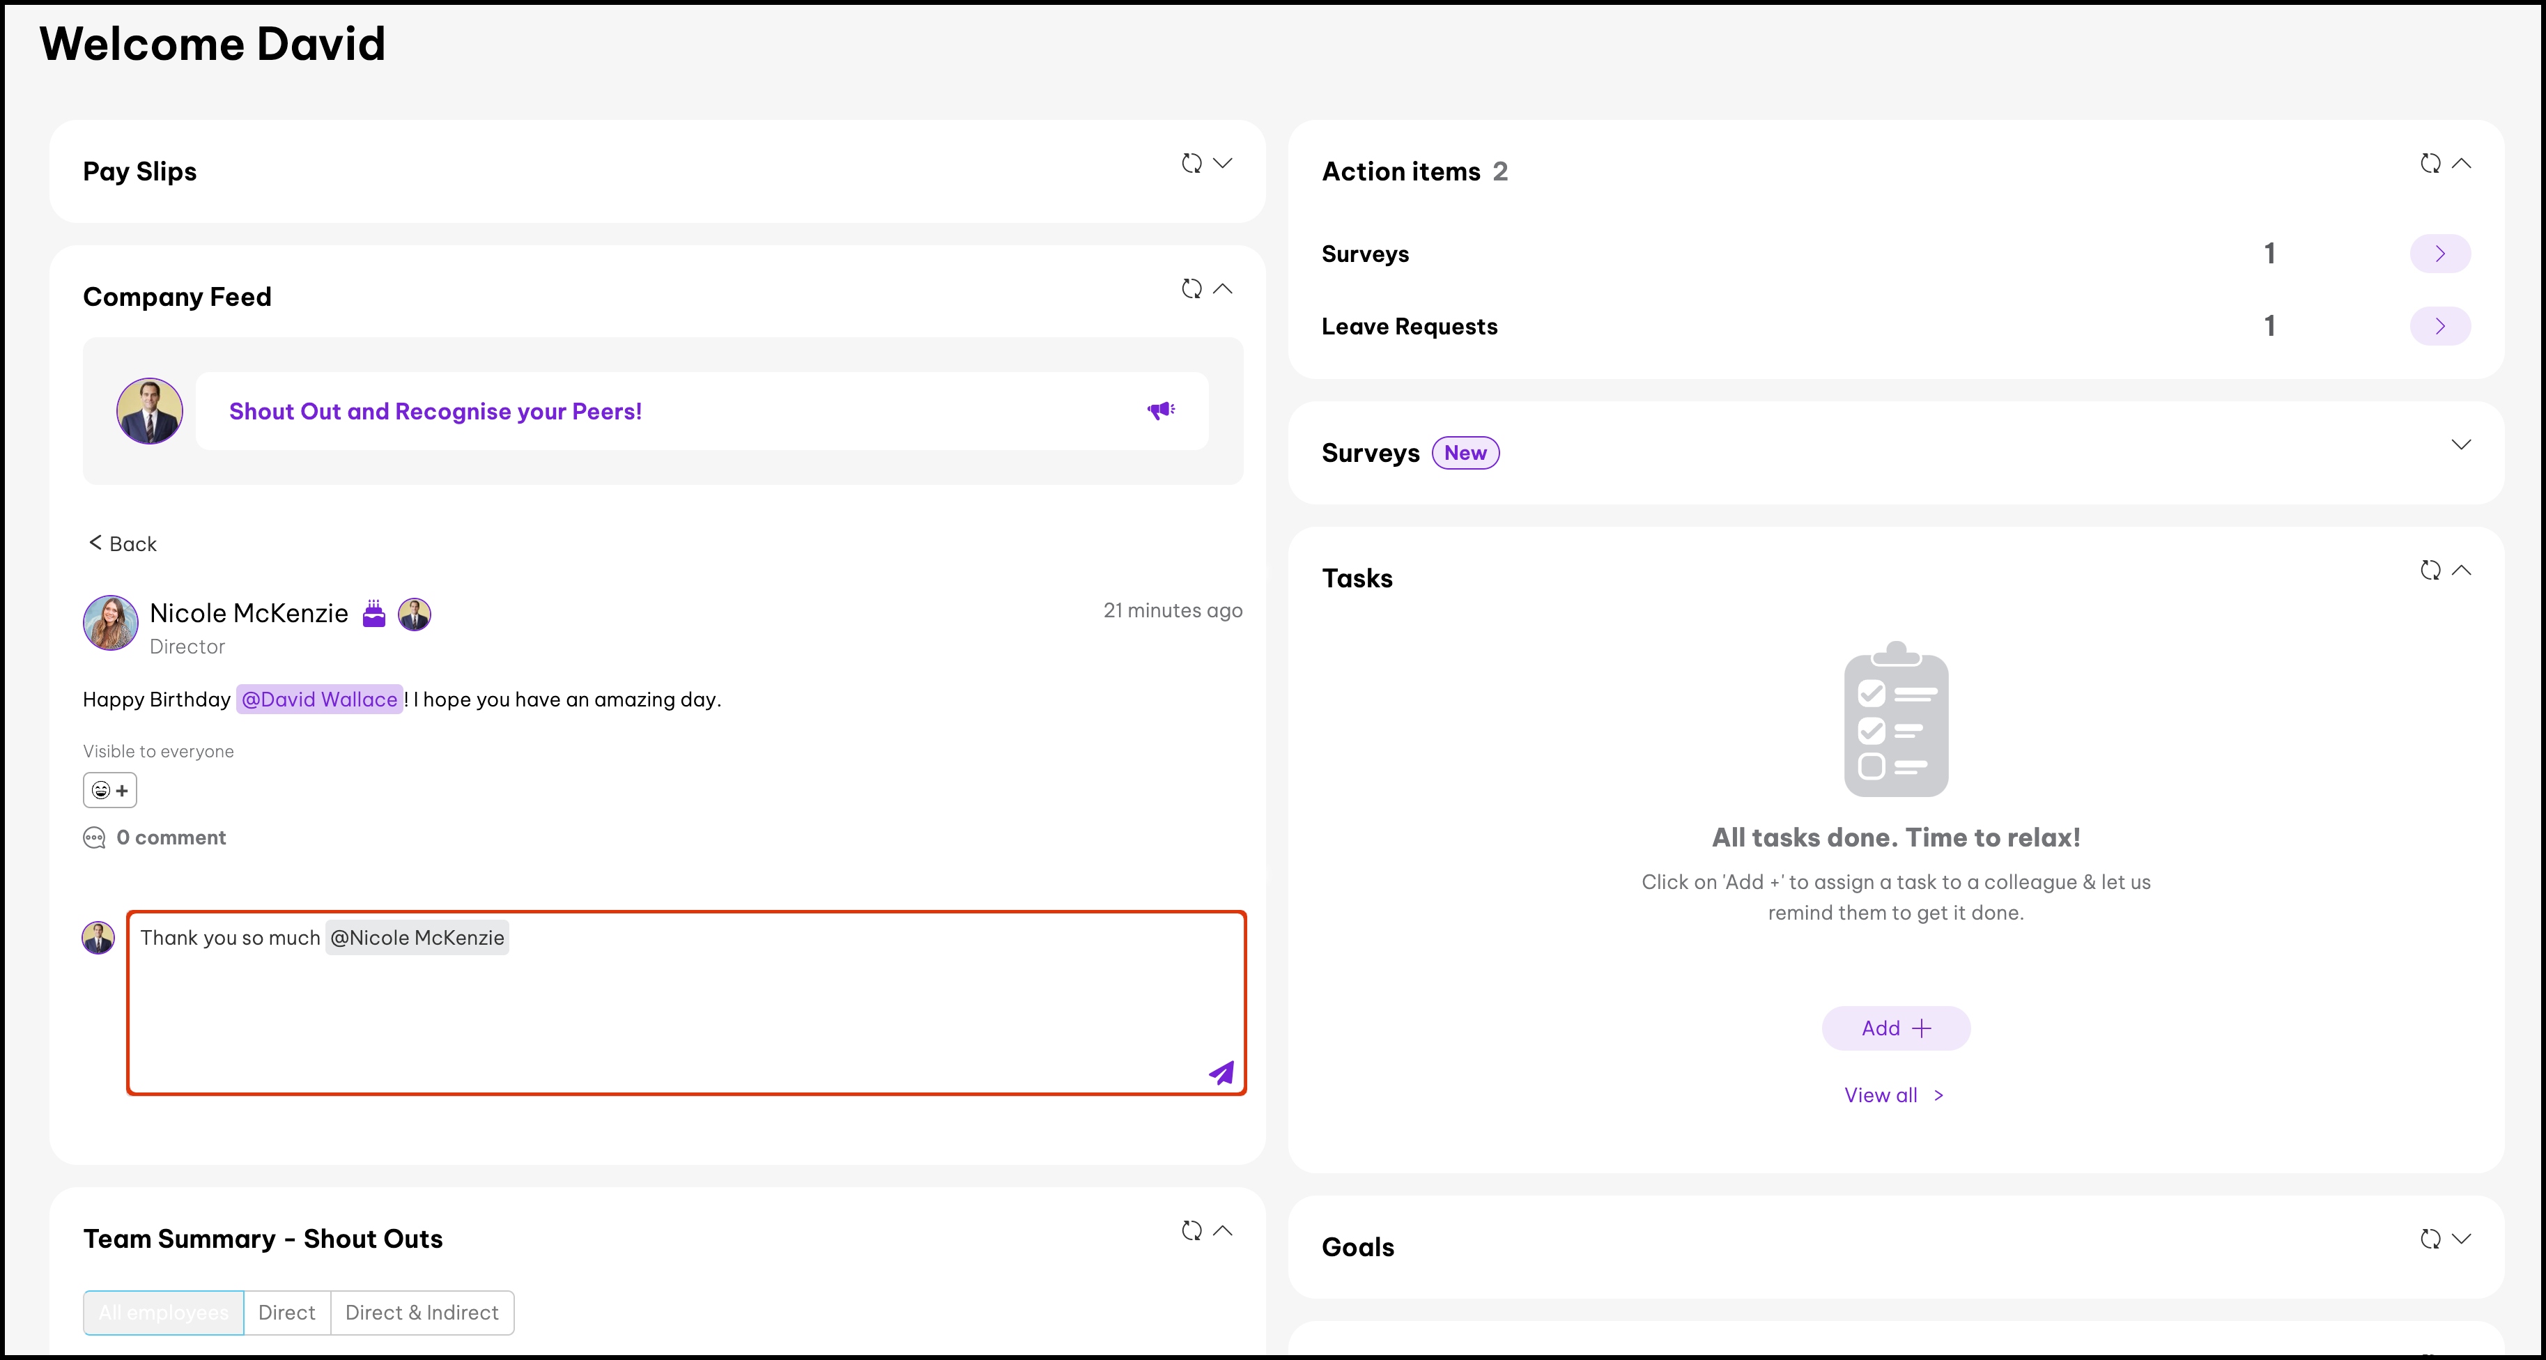Collapse the Tasks panel

[x=2462, y=571]
